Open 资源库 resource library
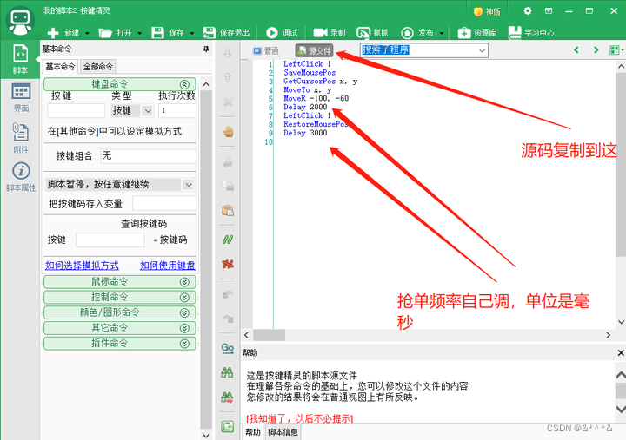This screenshot has height=440, width=626. pos(476,33)
